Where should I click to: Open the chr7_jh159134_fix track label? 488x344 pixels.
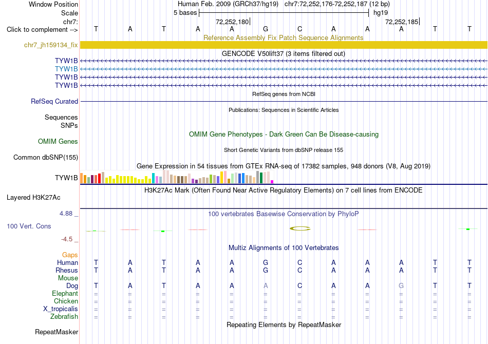[51, 45]
